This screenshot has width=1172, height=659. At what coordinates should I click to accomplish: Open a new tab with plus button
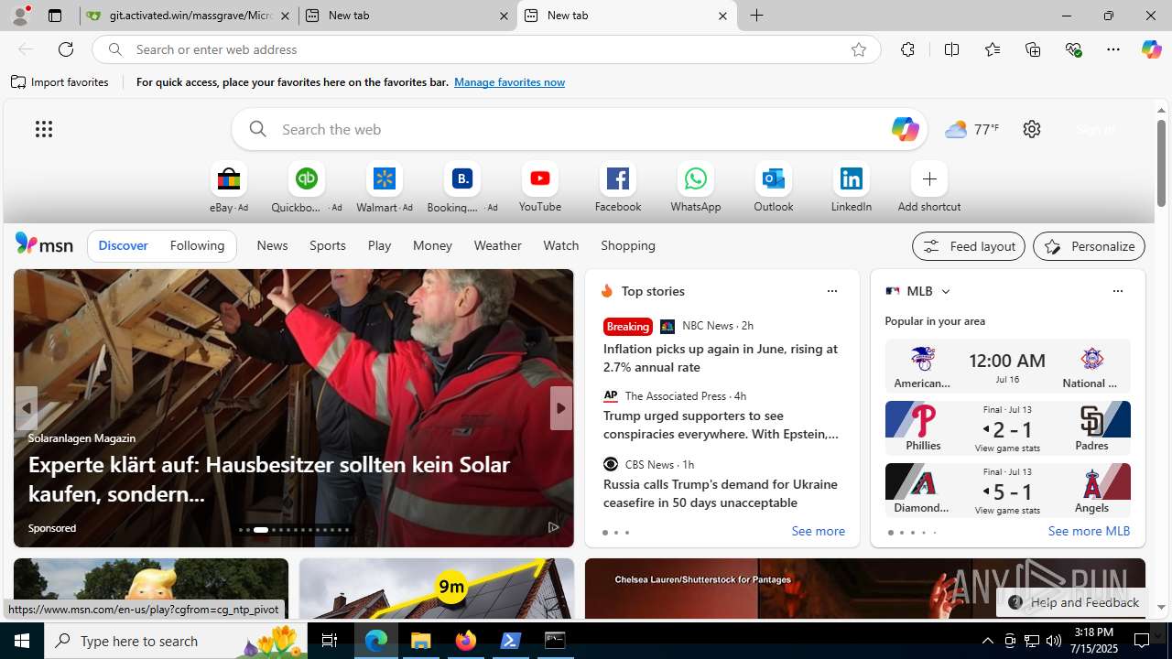(x=756, y=16)
